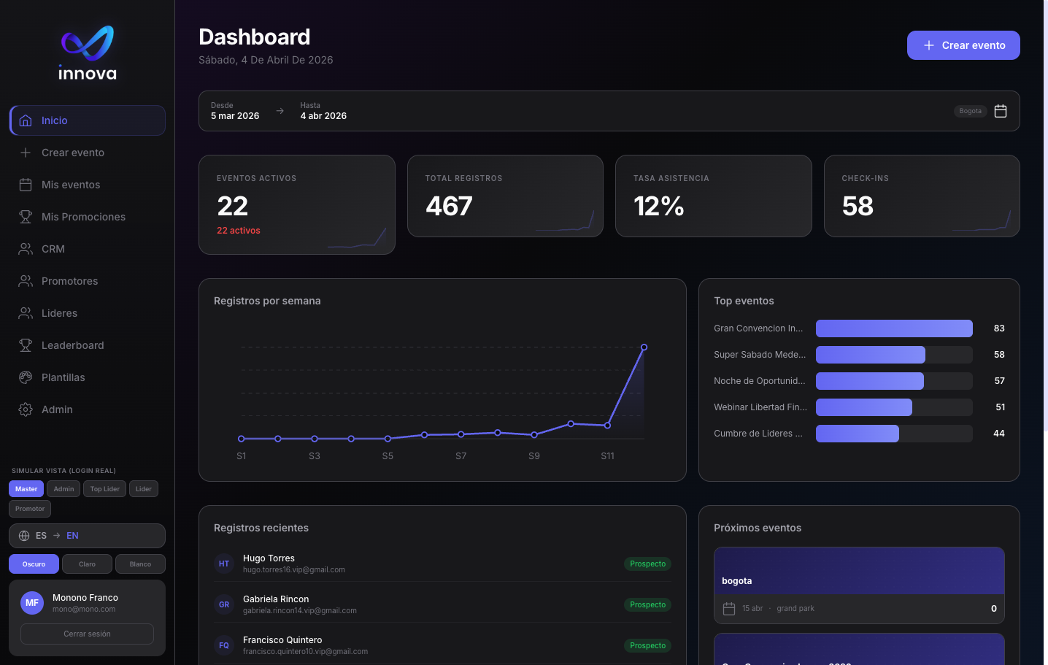Click the top-right Crear evento button
Image resolution: width=1048 pixels, height=665 pixels.
tap(963, 45)
